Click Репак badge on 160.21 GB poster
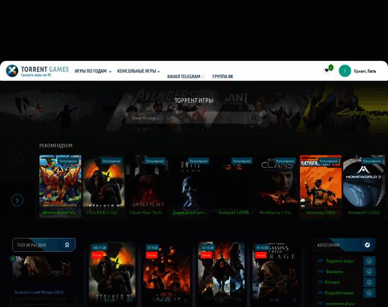Image resolution: width=388 pixels, height=307 pixels. [x=97, y=255]
